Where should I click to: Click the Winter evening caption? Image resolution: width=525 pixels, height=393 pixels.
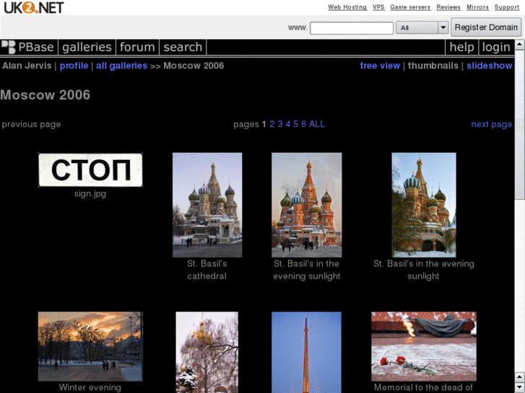tap(90, 387)
